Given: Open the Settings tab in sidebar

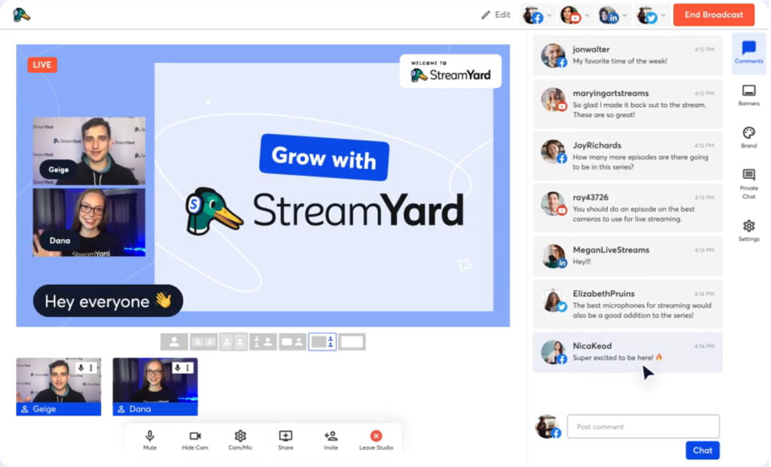Looking at the screenshot, I should [x=749, y=230].
